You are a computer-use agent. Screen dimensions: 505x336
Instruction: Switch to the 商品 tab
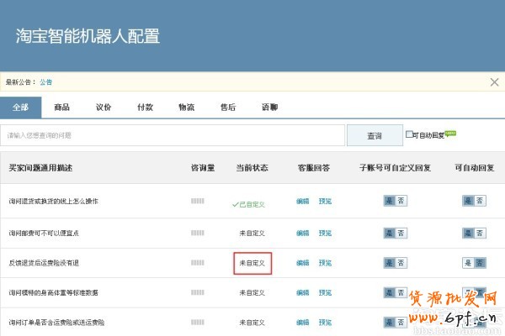(x=61, y=108)
